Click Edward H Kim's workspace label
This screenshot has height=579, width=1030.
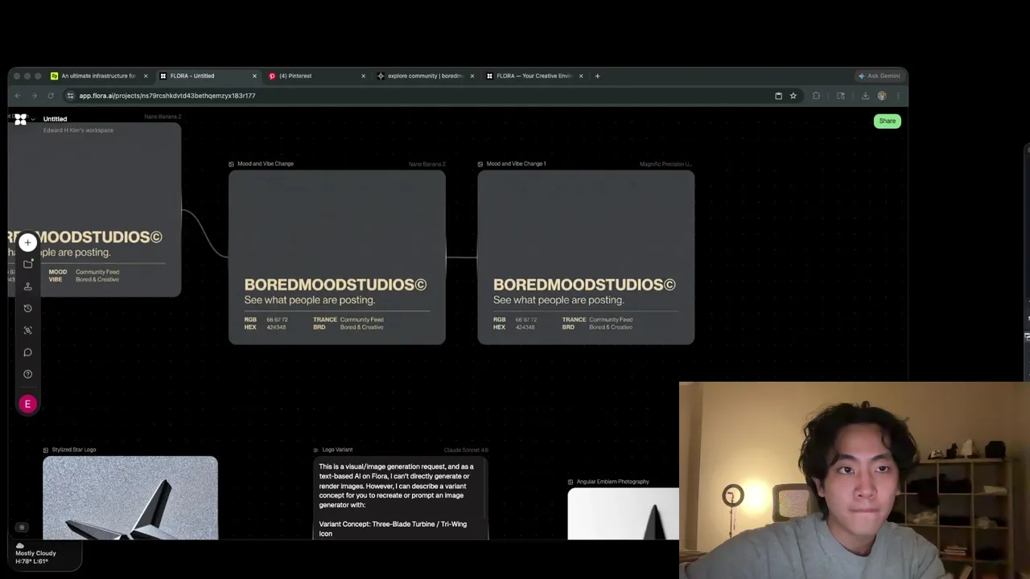tap(78, 130)
